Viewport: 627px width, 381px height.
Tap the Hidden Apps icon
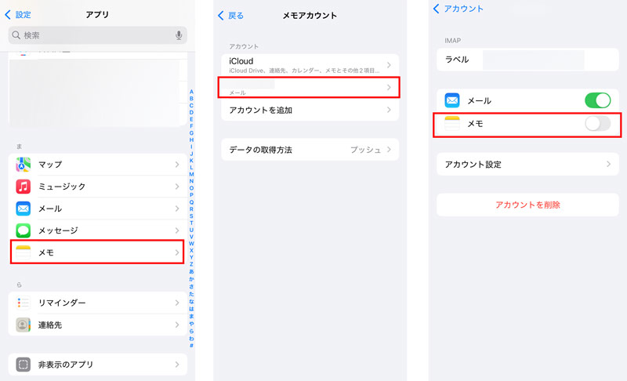click(x=24, y=365)
